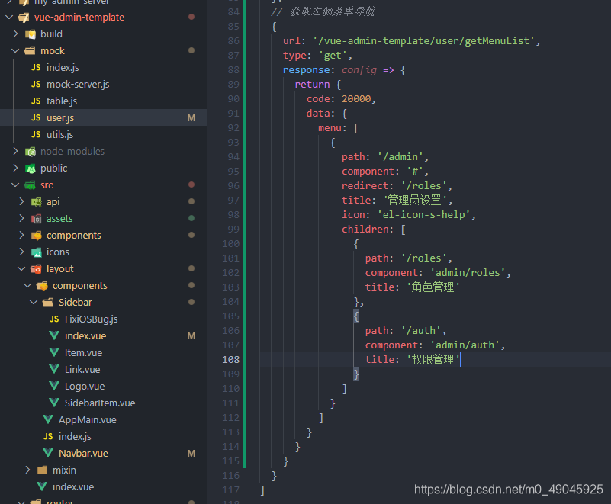Click the JS icon of mock-server.js
This screenshot has width=611, height=504.
point(36,84)
